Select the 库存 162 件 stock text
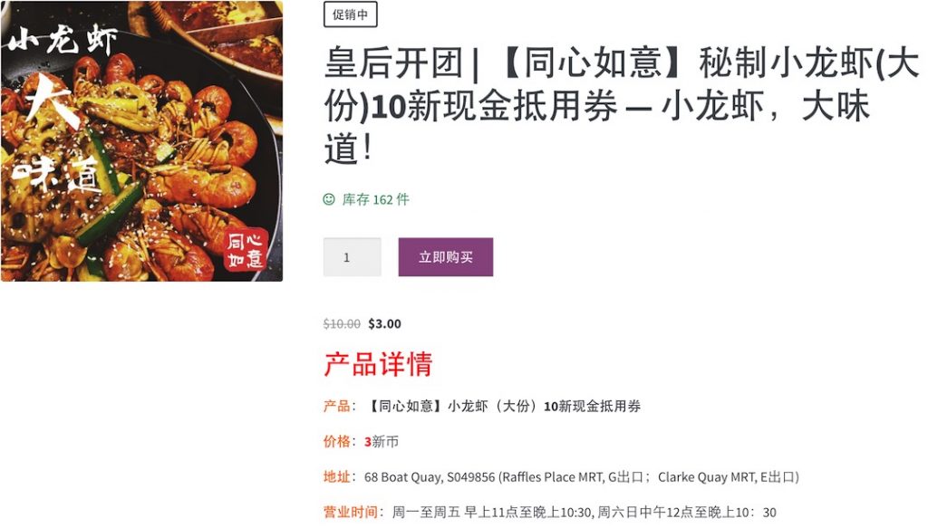 click(x=376, y=200)
